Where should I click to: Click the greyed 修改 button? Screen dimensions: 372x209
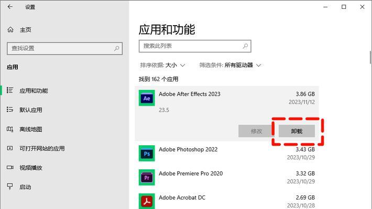(x=256, y=131)
